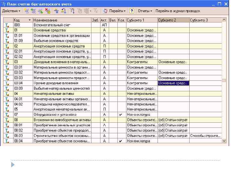Click the Наименование column header
The height and width of the screenshot is (173, 231).
click(62, 20)
